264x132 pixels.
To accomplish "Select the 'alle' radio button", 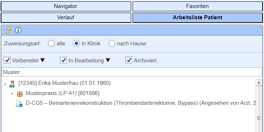I will click(x=51, y=44).
